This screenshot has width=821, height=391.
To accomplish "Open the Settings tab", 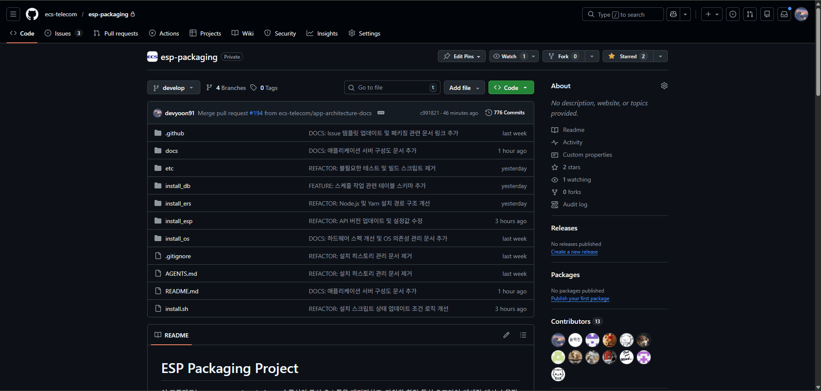I will [x=364, y=33].
